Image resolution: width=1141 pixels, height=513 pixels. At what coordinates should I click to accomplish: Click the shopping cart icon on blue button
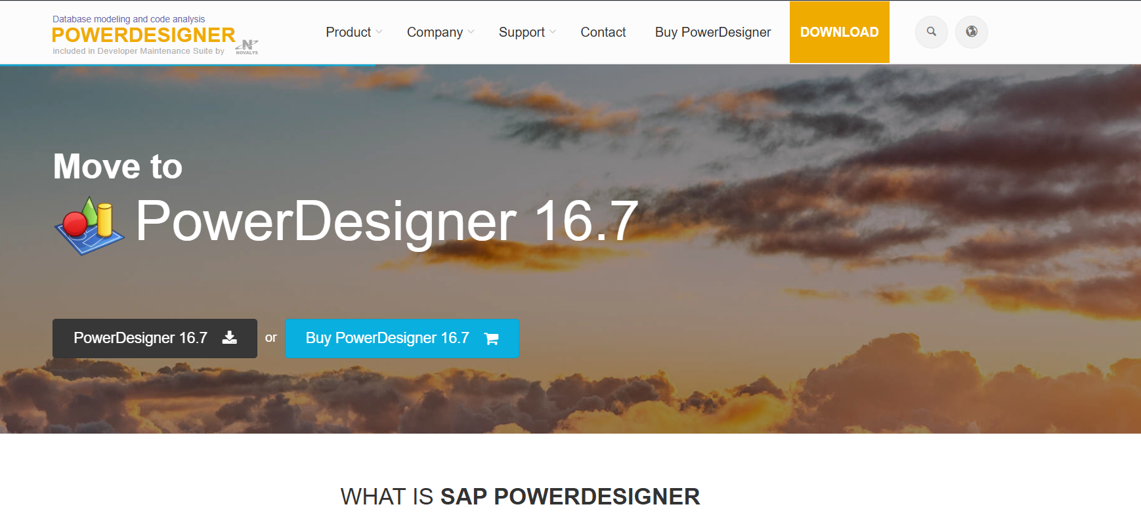(x=491, y=339)
